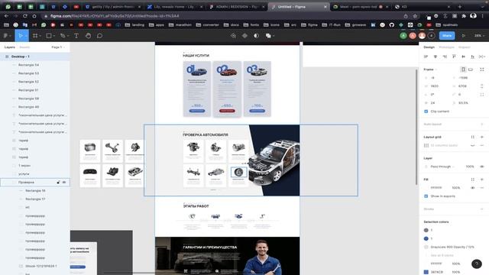Select the Move tool
This screenshot has height=275, width=489.
click(x=21, y=36)
